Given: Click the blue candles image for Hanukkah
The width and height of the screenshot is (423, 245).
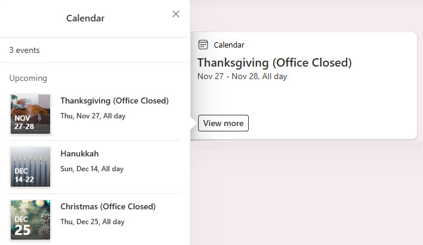Looking at the screenshot, I should coord(30,159).
